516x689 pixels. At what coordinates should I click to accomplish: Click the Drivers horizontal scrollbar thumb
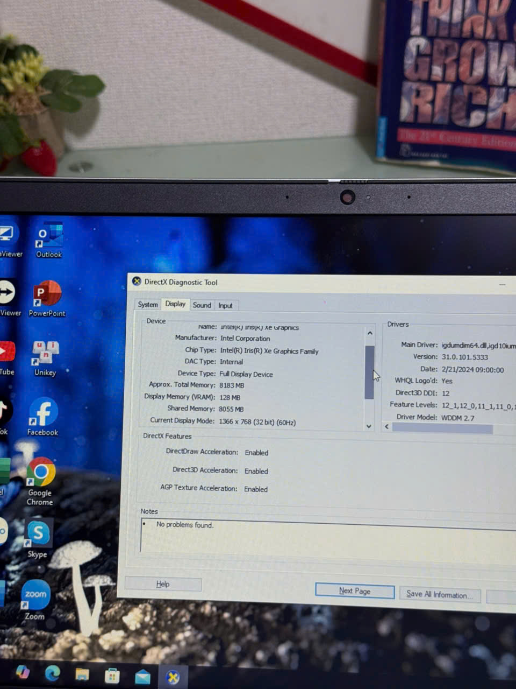[442, 428]
